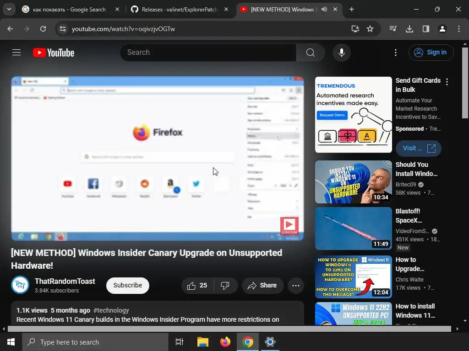The width and height of the screenshot is (469, 351).
Task: Toggle Chrome side panel icon
Action: 426,29
